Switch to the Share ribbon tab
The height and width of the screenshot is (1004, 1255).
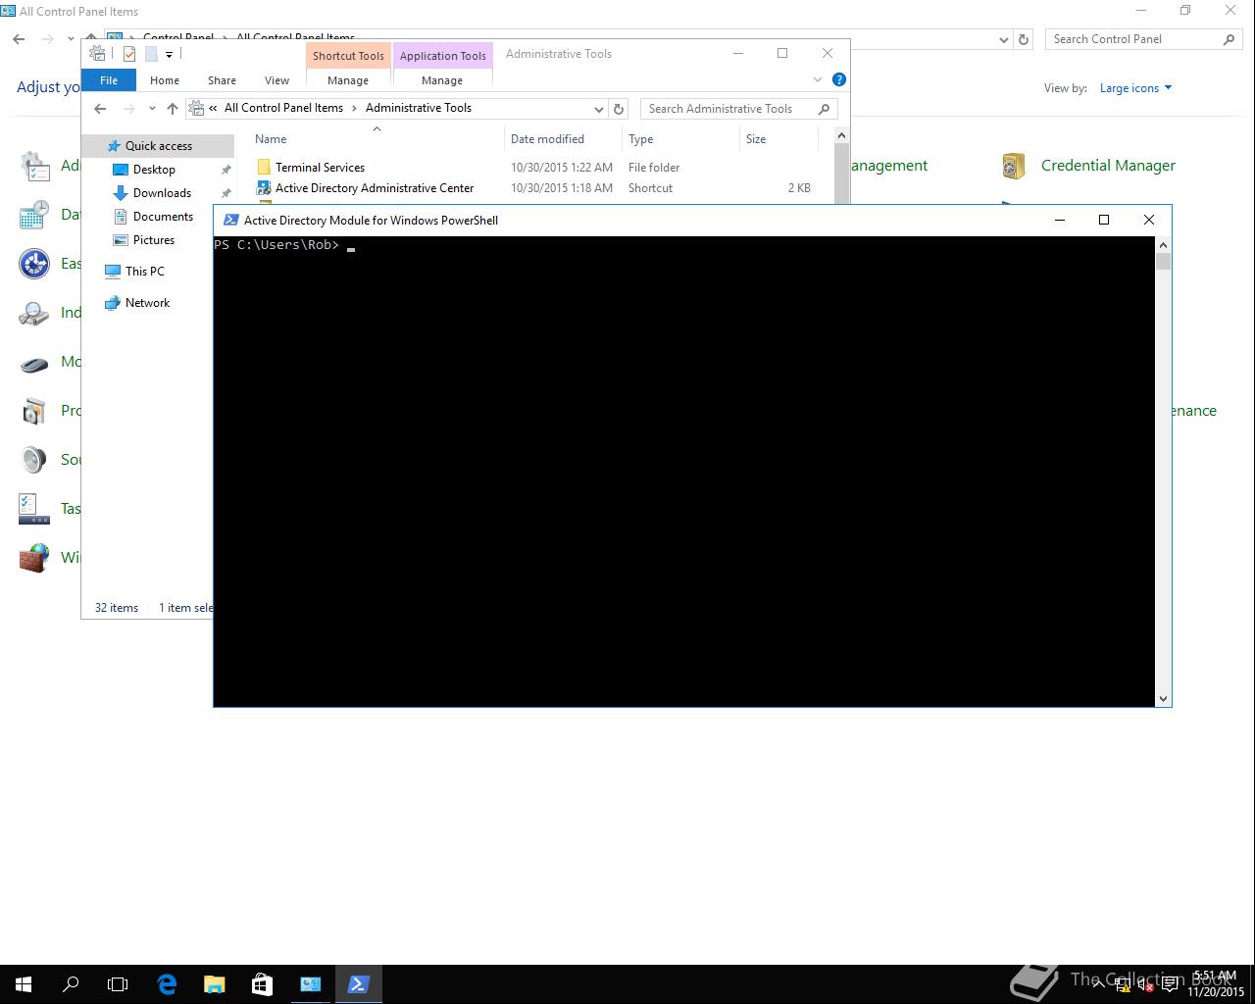(x=222, y=80)
